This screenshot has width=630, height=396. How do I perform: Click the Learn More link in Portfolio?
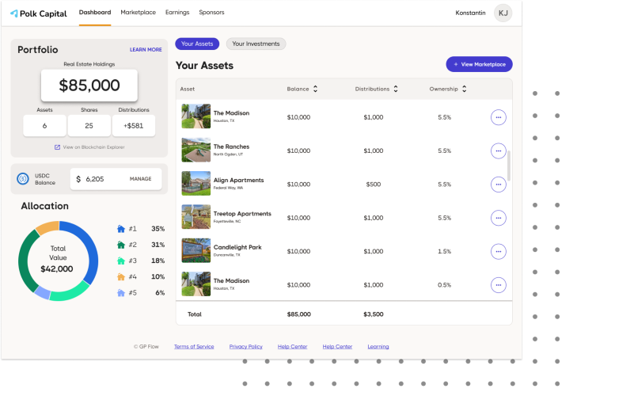coord(146,50)
